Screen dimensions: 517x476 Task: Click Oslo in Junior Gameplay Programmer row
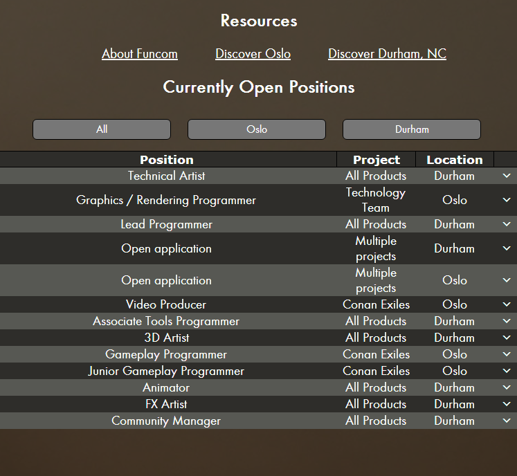[454, 371]
